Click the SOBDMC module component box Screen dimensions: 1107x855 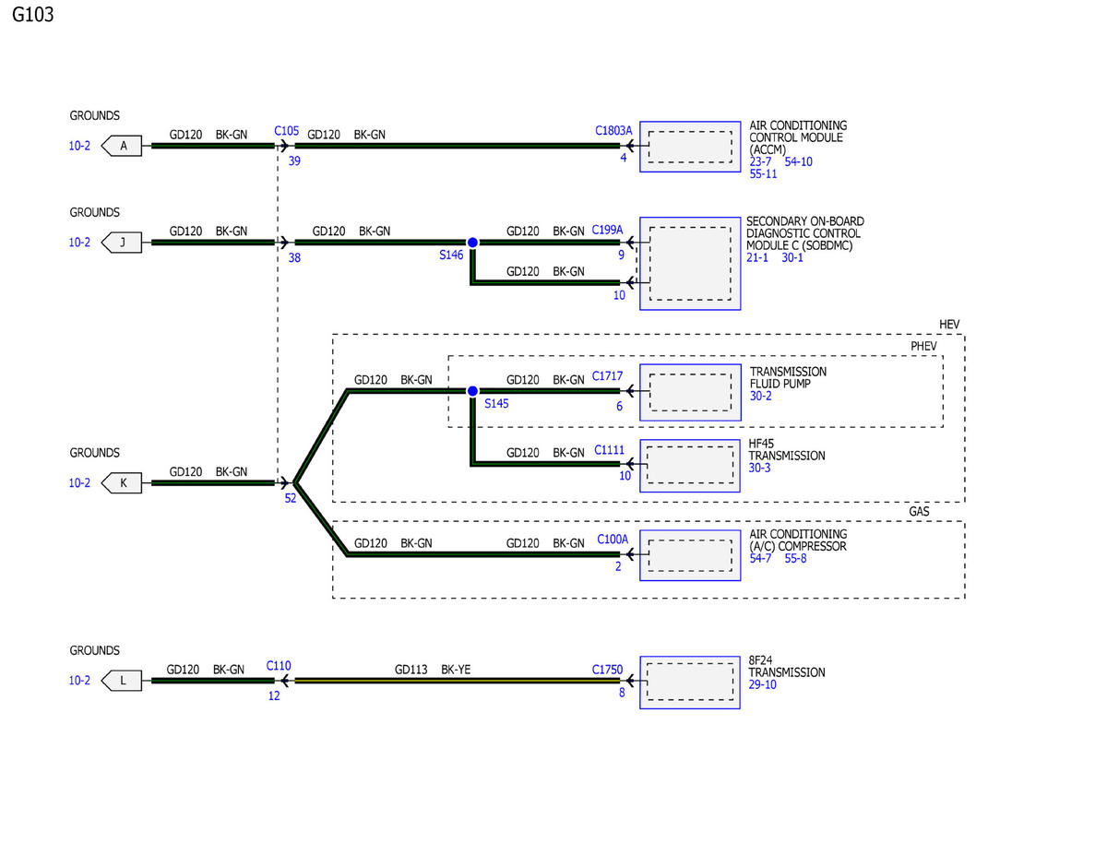tap(690, 263)
